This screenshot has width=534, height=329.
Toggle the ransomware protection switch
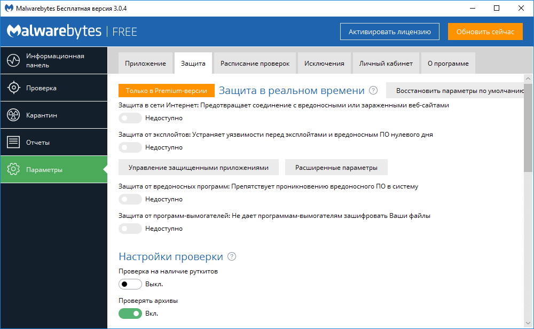pyautogui.click(x=130, y=229)
